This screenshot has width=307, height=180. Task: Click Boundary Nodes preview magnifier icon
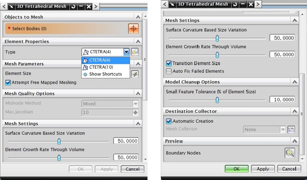pos(290,153)
